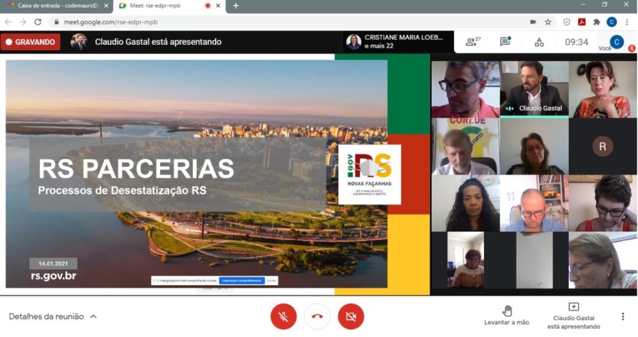Click the blue Interromper compartilhamento button in slide
The width and height of the screenshot is (638, 337).
(x=242, y=280)
